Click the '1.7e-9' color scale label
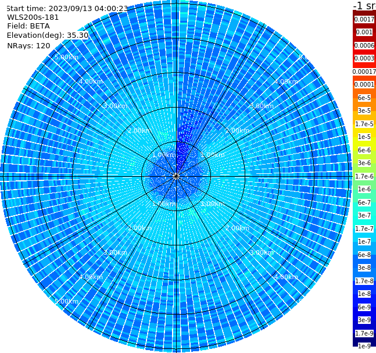Image resolution: width=376 pixels, height=353 pixels. click(364, 333)
